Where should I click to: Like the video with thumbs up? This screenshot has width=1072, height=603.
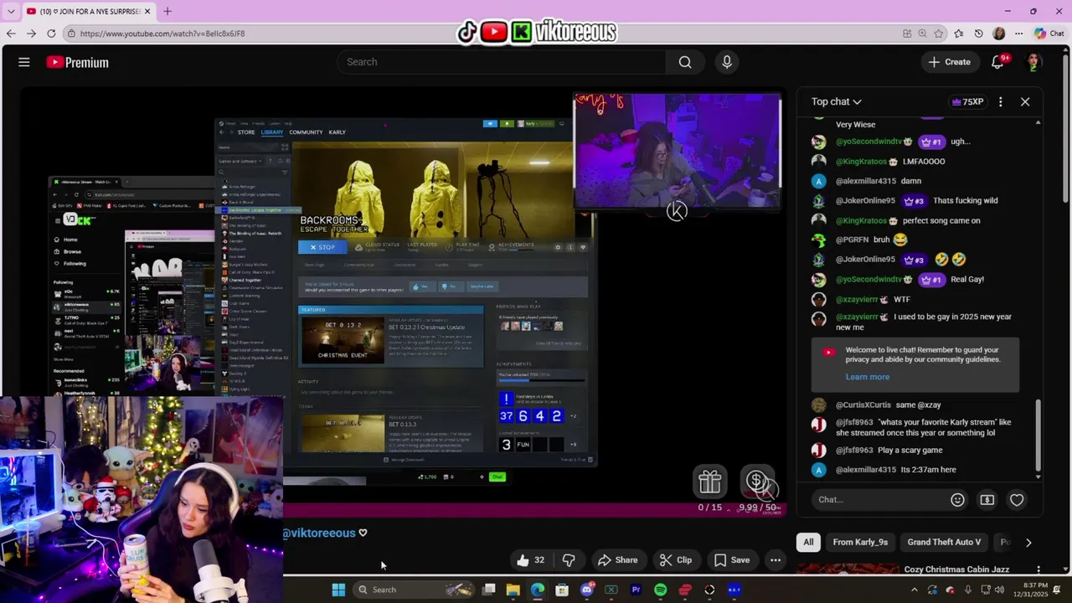tap(531, 560)
